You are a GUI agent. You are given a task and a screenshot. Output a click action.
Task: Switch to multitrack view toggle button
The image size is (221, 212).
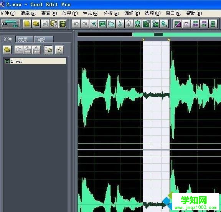click(10, 24)
